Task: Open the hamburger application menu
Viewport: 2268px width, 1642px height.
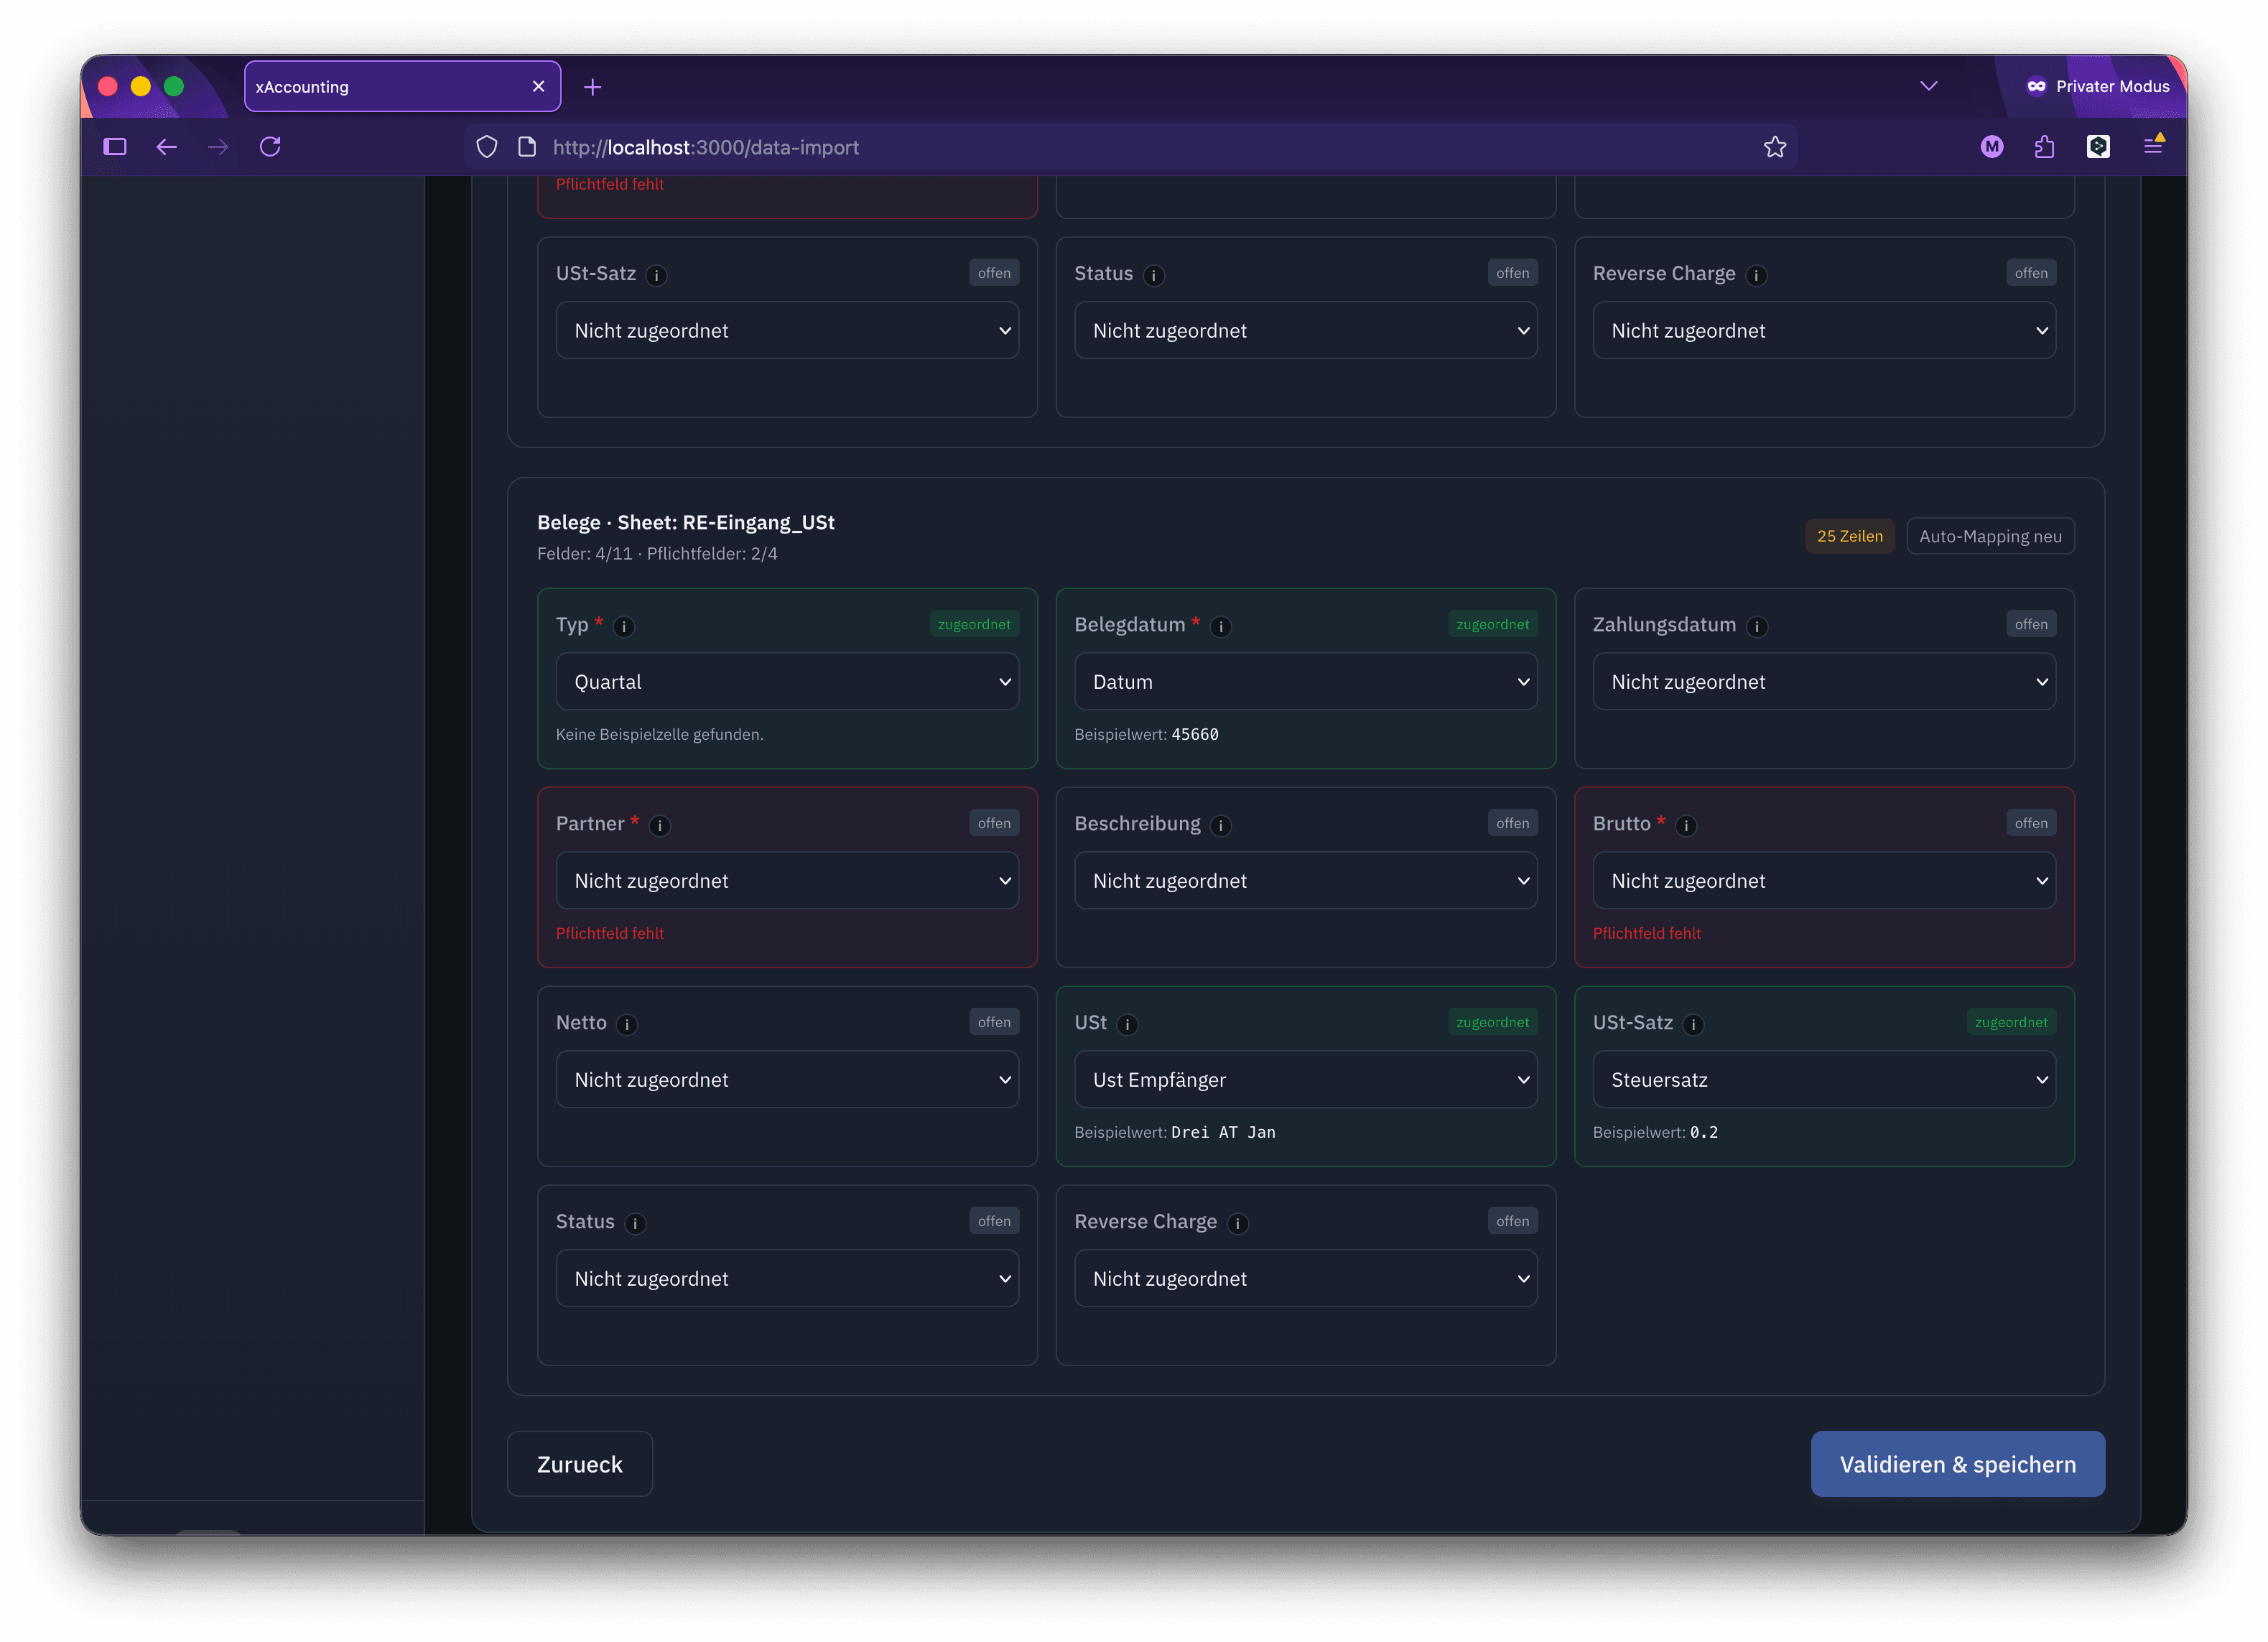Action: coord(2153,147)
